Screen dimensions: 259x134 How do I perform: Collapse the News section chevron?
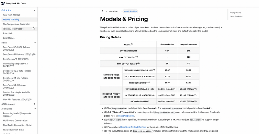click(35, 43)
